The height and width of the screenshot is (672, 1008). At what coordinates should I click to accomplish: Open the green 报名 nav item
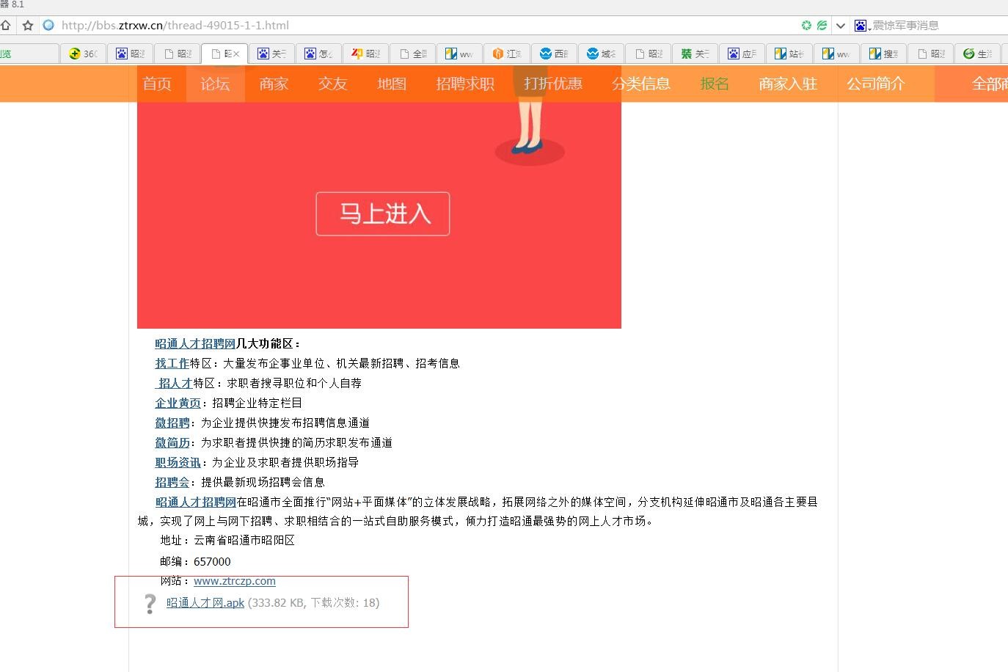tap(715, 84)
